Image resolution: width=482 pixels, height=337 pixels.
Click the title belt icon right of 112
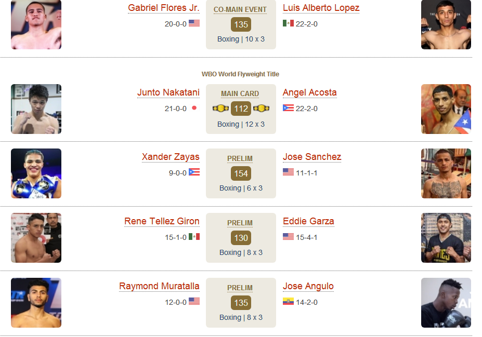click(262, 109)
